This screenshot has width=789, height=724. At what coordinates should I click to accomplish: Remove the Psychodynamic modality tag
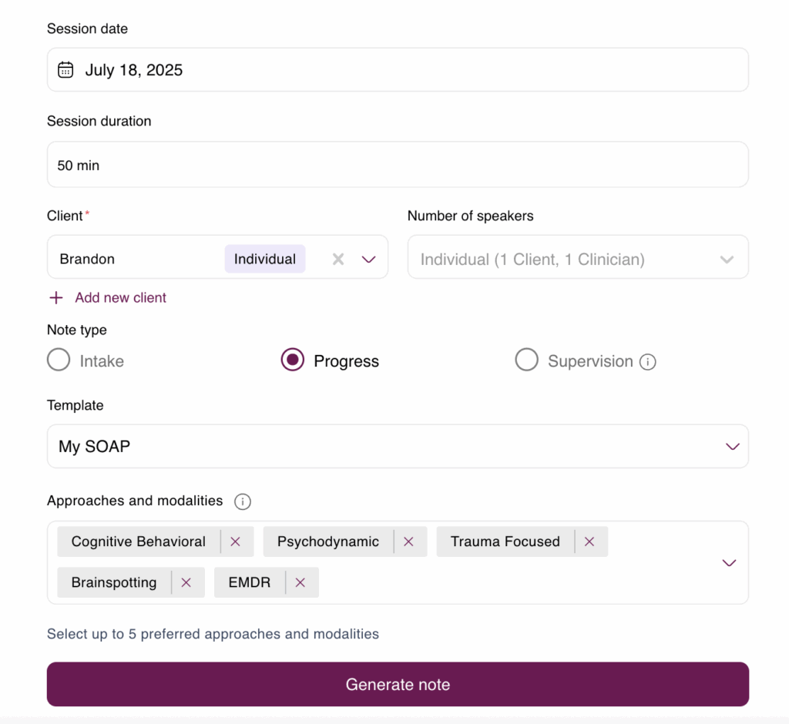tap(408, 541)
